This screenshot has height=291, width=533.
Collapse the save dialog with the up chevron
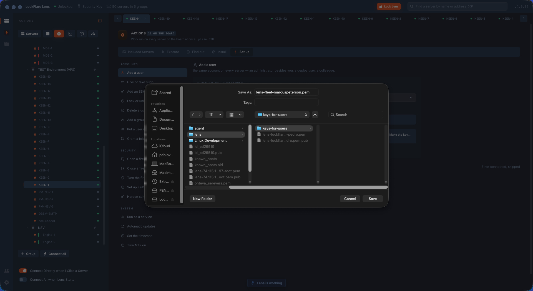pos(315,115)
